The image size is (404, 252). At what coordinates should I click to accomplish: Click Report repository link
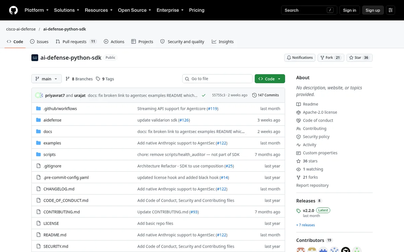[312, 185]
